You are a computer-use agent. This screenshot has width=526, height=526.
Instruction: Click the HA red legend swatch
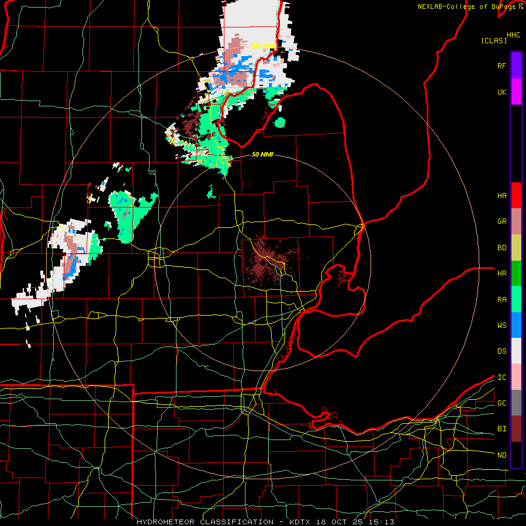[516, 195]
